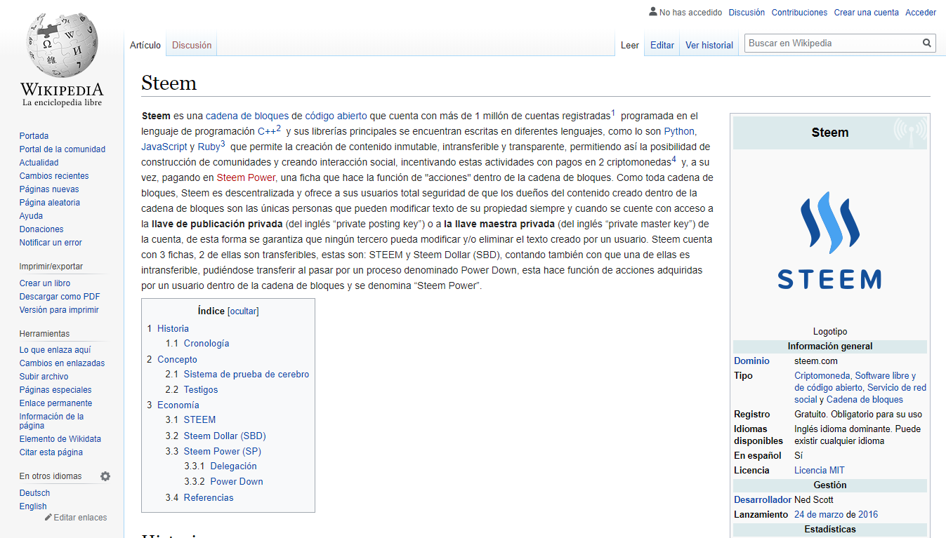Open Información de la página
This screenshot has height=538, width=946.
pos(51,421)
